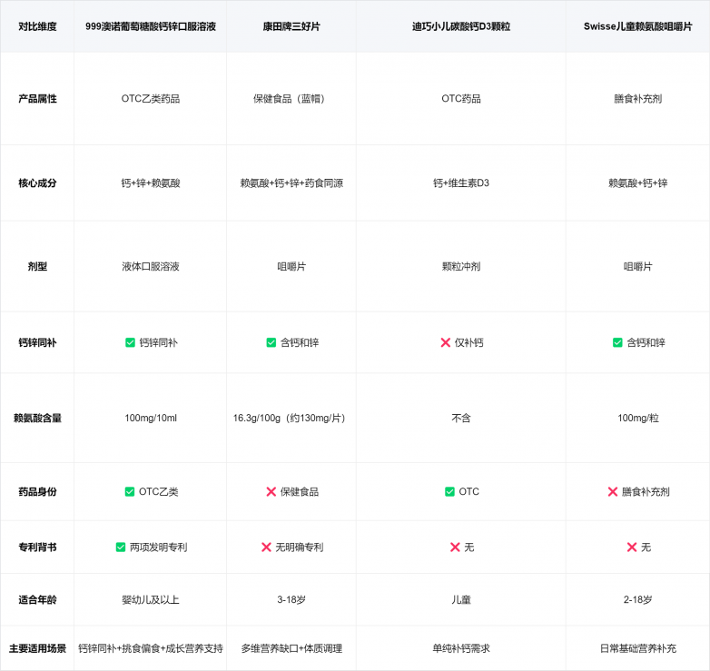This screenshot has height=671, width=710.
Task: Click row label 剂型
Action: tap(37, 266)
